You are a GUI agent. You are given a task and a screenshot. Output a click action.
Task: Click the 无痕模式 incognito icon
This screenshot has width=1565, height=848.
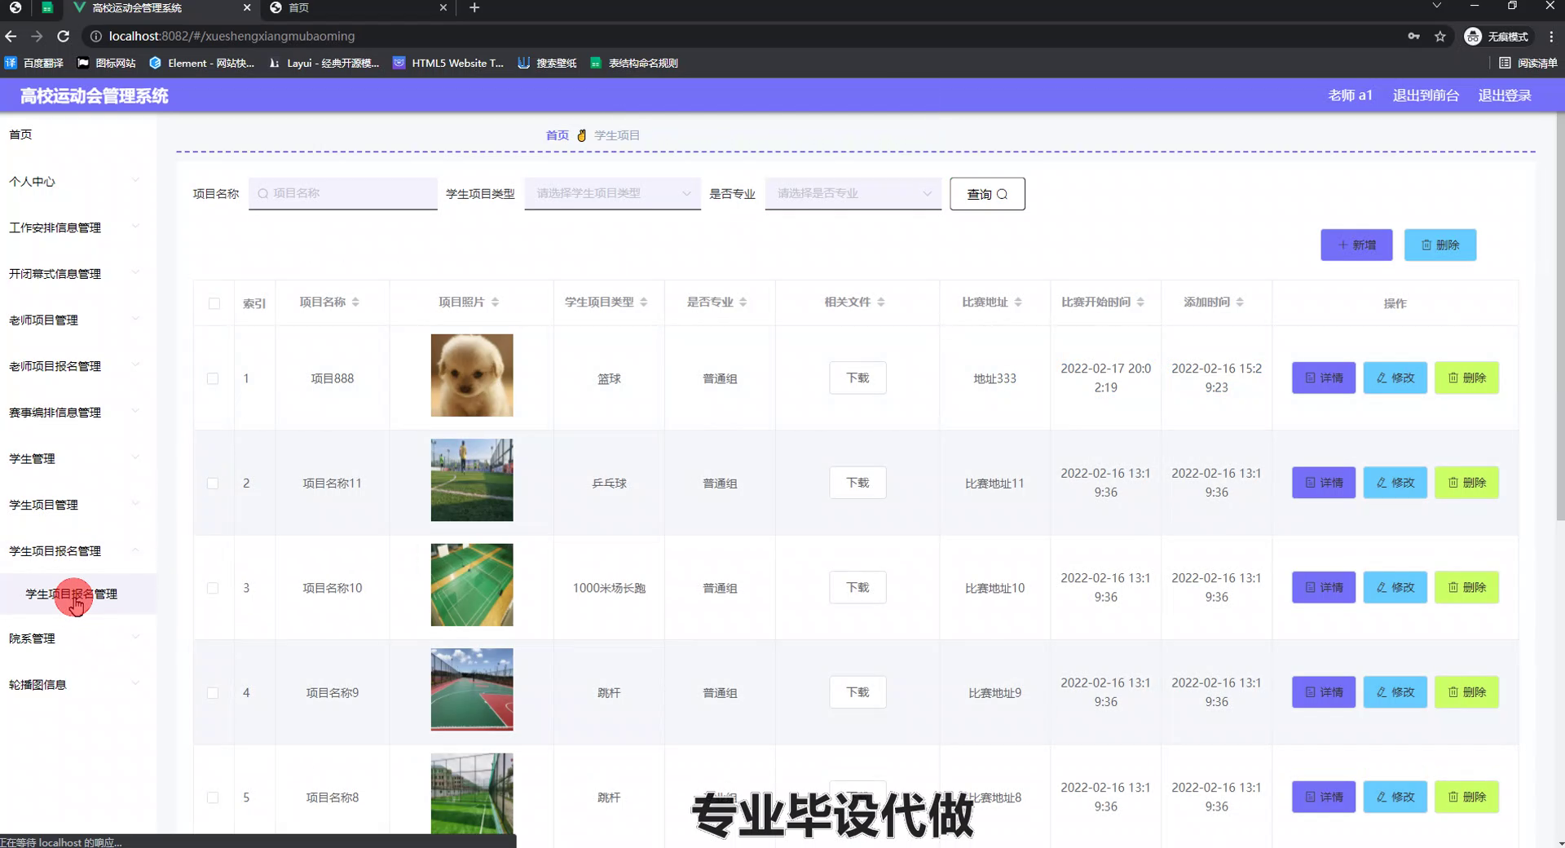pos(1497,36)
